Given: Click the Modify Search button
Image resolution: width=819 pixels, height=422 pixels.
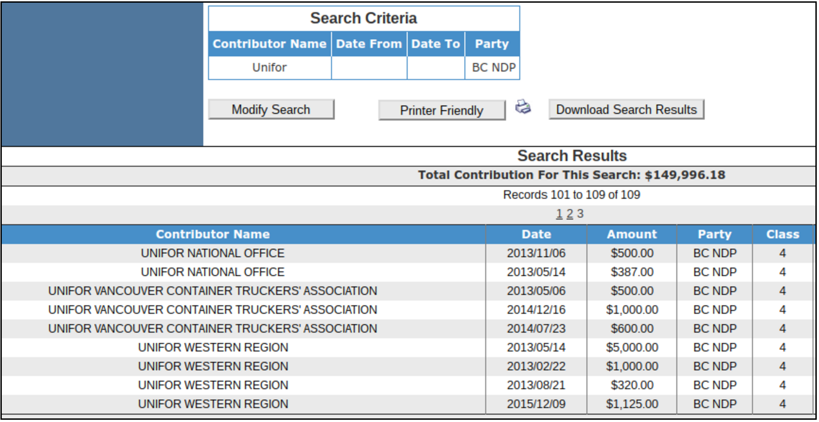Looking at the screenshot, I should coord(271,109).
